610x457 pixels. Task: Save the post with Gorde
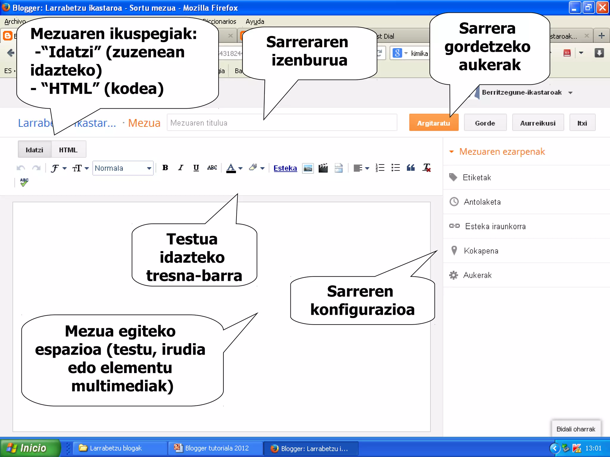coord(485,123)
